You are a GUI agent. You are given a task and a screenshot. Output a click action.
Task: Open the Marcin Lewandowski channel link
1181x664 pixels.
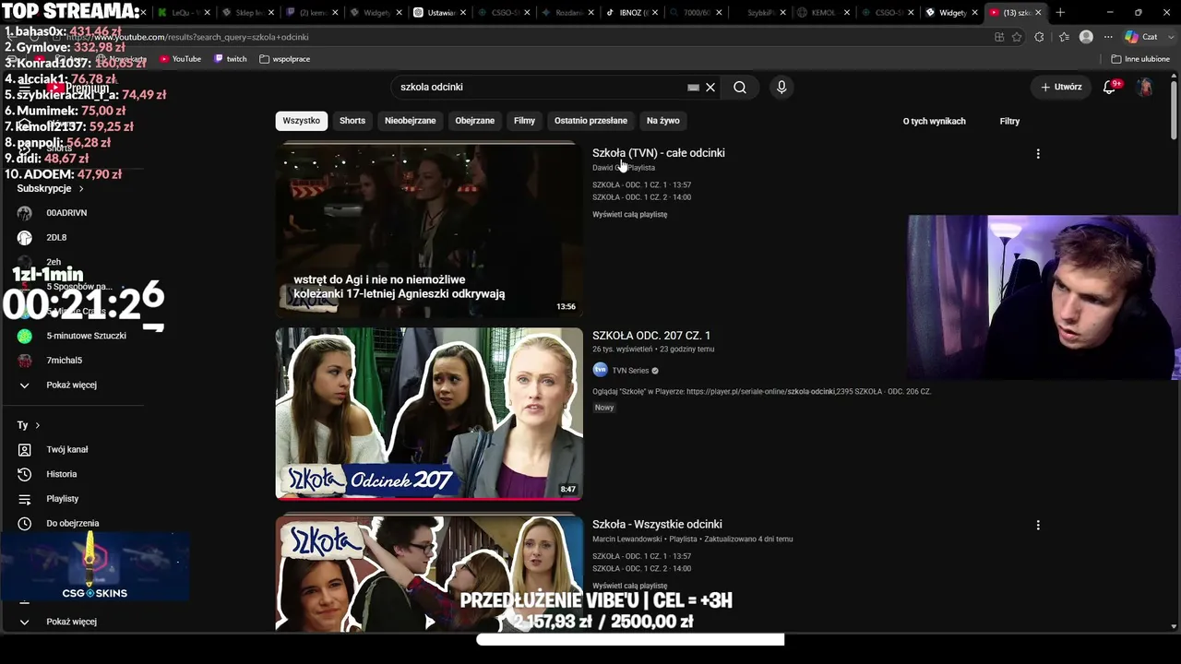click(627, 539)
